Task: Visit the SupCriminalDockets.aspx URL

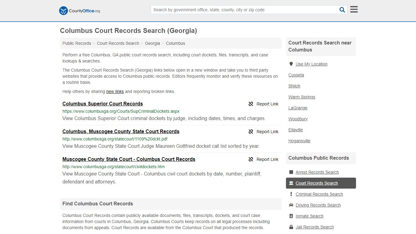Action: 121,111
